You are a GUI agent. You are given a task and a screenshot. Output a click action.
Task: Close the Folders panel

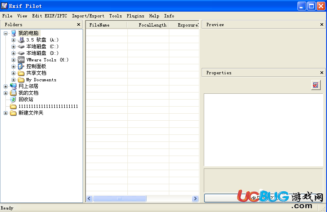click(x=78, y=24)
